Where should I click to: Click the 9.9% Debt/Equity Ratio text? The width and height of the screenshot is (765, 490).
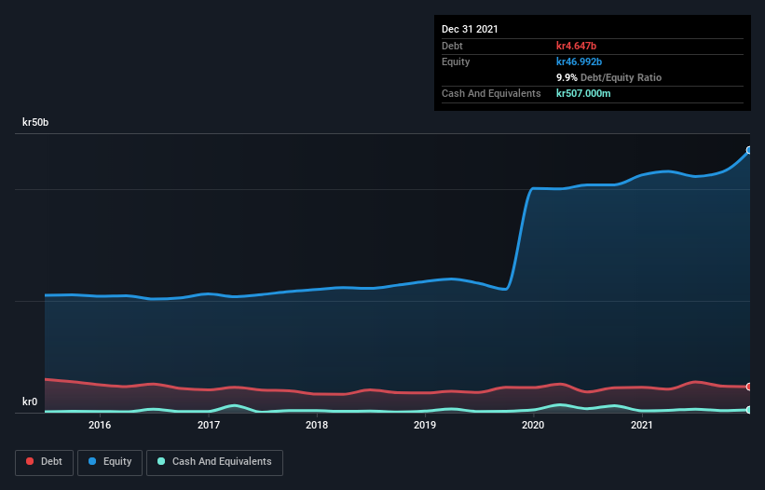pos(608,77)
